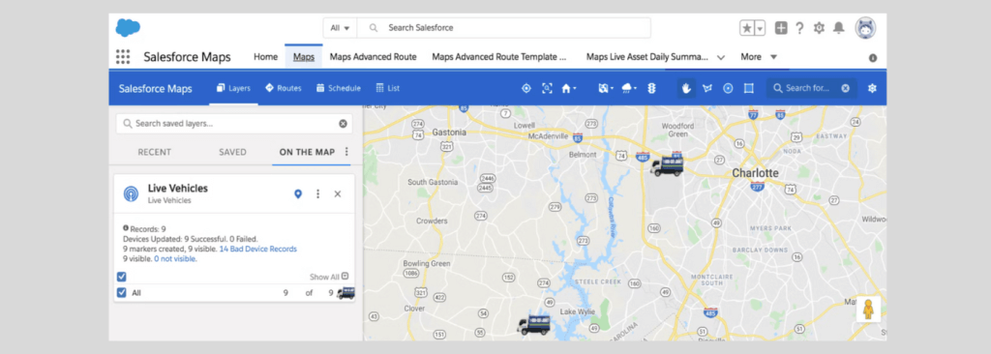991x354 pixels.
Task: Open the 14 Bad Device Records link
Action: coord(257,250)
